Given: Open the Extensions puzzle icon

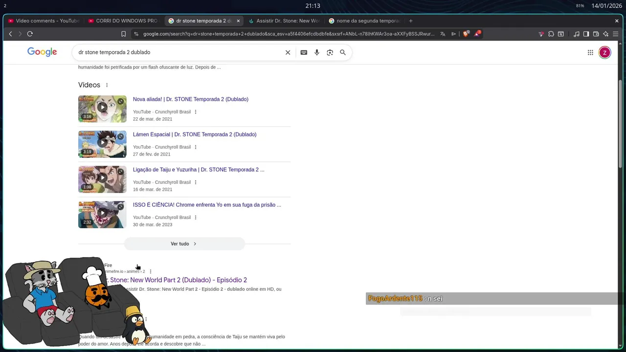Looking at the screenshot, I should coord(551,34).
